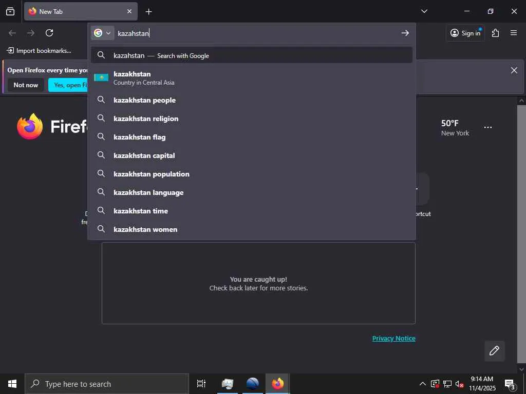
Task: Show hidden system tray icons chevron
Action: (x=423, y=384)
